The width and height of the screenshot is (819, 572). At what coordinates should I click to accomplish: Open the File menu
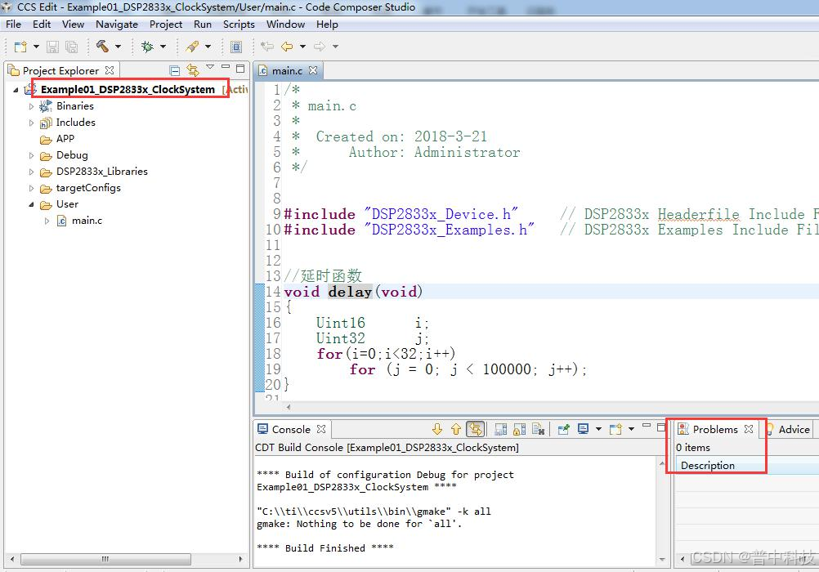[14, 24]
